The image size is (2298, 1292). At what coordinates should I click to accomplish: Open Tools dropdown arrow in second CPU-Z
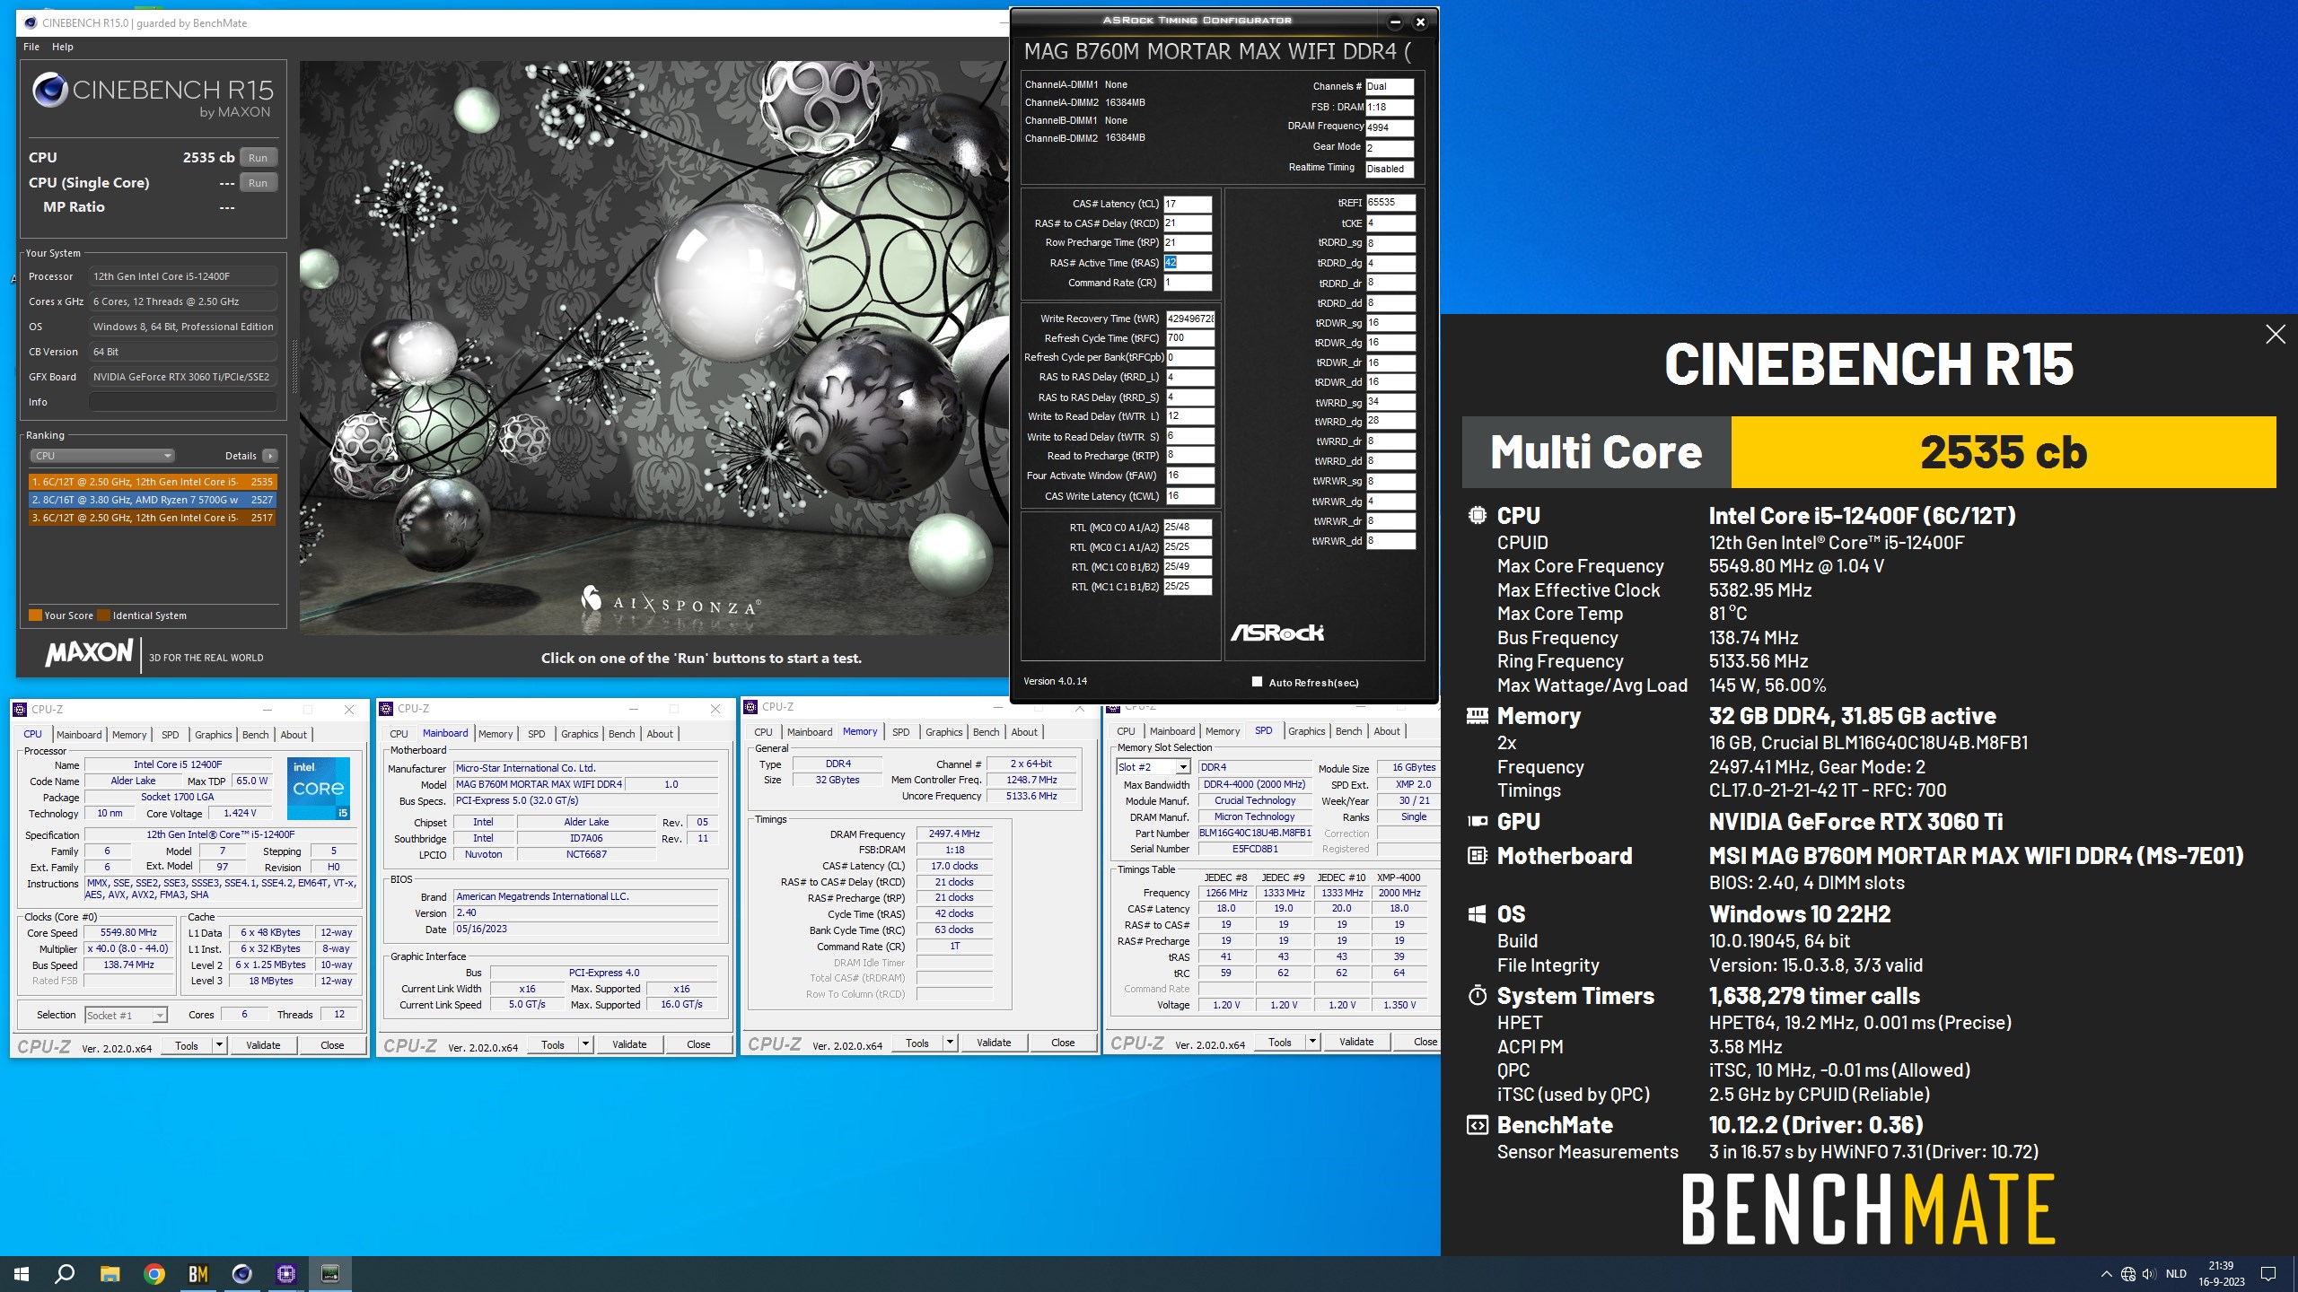pyautogui.click(x=585, y=1044)
